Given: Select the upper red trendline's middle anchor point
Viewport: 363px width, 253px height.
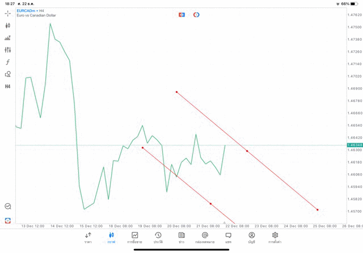Looking at the screenshot, I should click(x=247, y=151).
